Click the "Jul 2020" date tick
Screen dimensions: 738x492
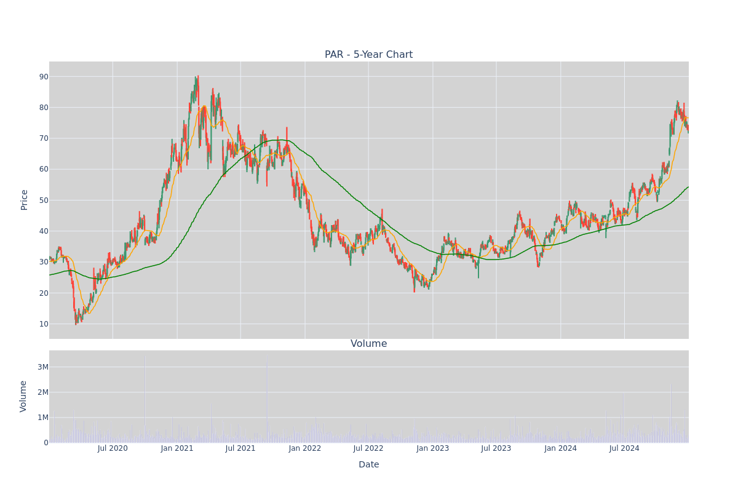coord(113,448)
